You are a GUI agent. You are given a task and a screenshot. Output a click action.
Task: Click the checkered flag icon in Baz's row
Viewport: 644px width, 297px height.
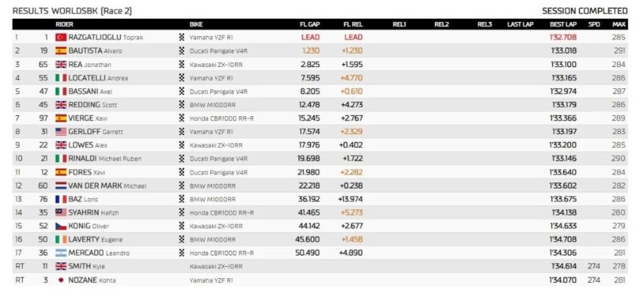(x=182, y=199)
